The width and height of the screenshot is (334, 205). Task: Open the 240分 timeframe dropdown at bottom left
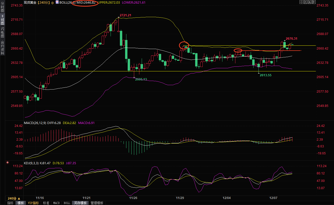coord(14,198)
